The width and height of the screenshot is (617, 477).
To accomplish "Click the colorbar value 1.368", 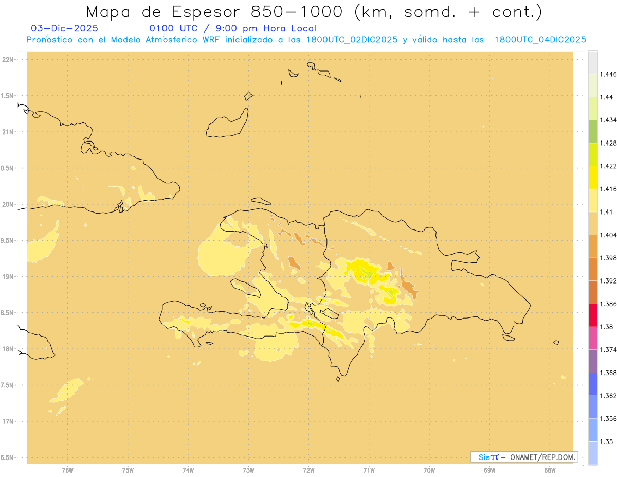I will click(x=608, y=373).
